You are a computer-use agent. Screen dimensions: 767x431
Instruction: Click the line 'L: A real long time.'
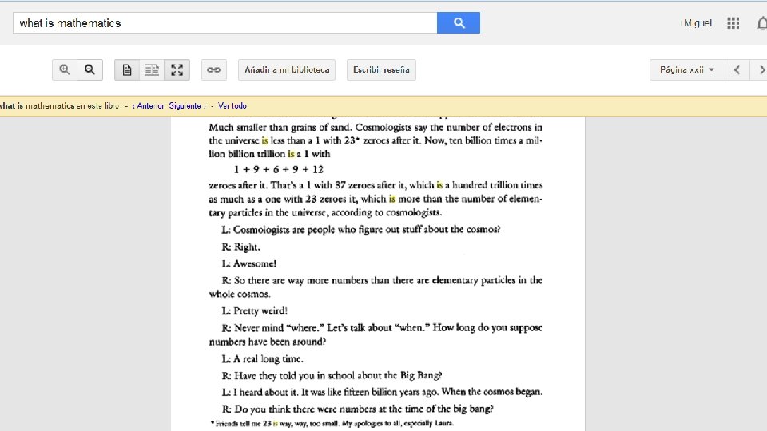point(262,358)
